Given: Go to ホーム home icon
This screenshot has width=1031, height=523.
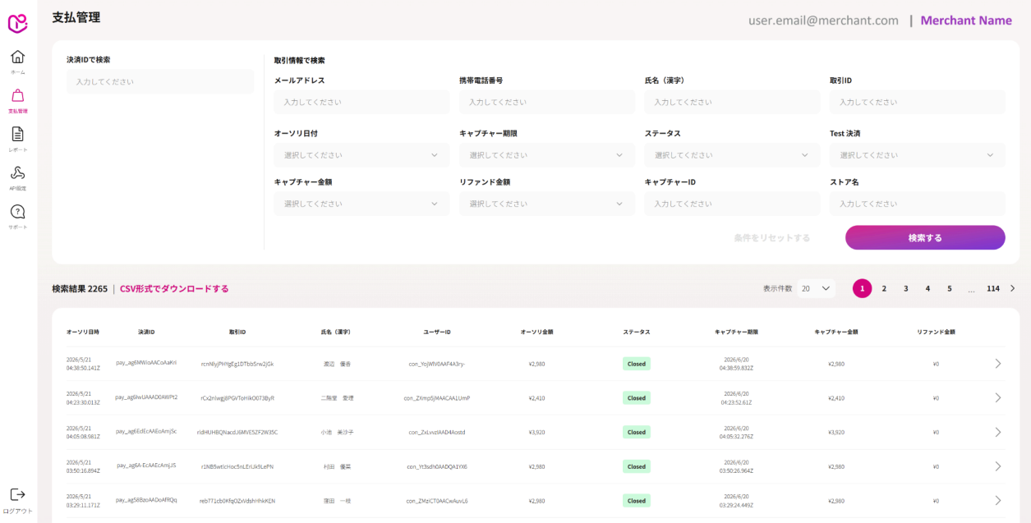Looking at the screenshot, I should [17, 57].
